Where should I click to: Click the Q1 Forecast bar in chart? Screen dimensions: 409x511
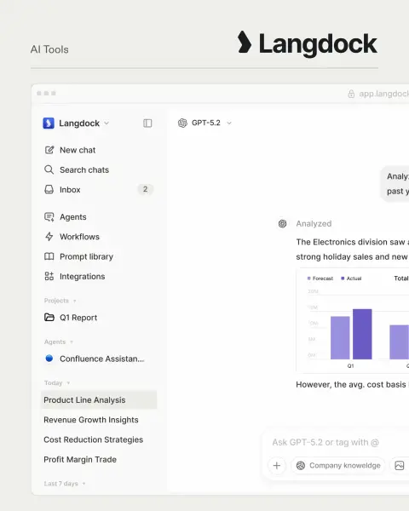point(340,337)
